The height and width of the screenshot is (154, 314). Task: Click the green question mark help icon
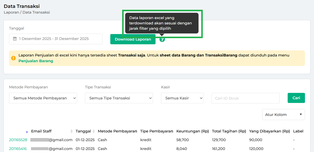point(162,39)
